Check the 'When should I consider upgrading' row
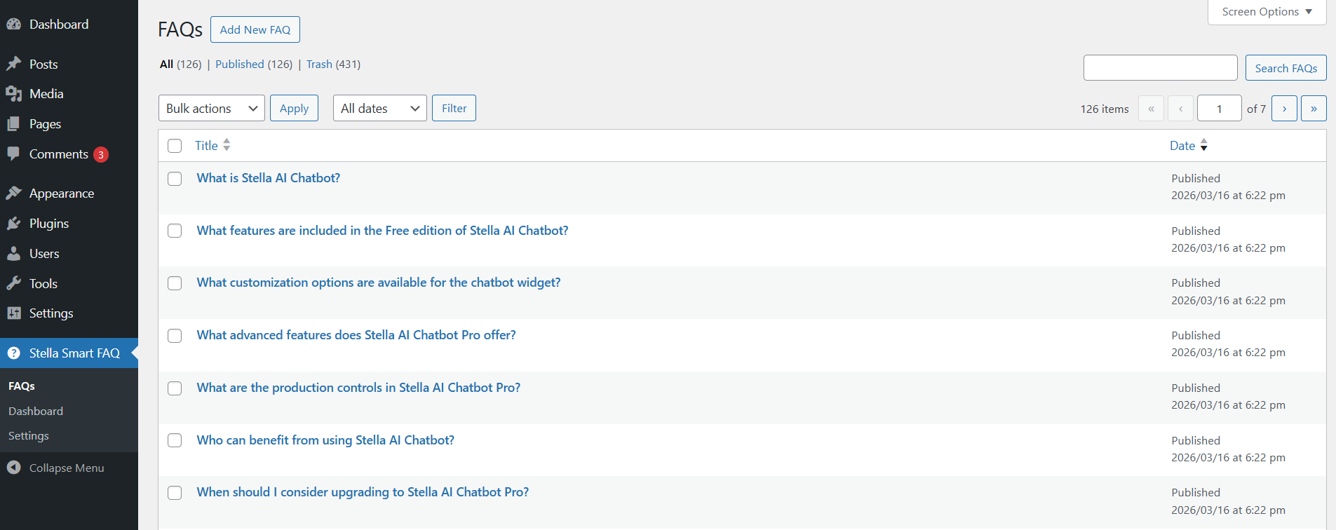This screenshot has height=530, width=1336. (x=175, y=493)
